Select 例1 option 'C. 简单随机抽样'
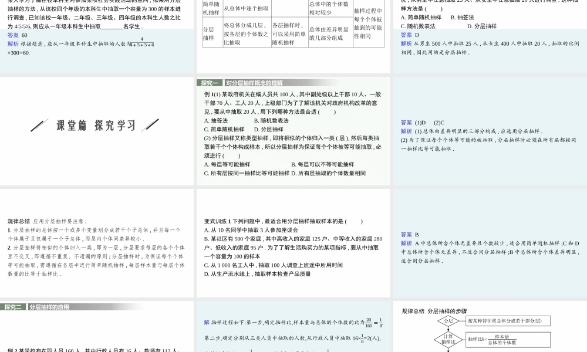The image size is (587, 352). tap(224, 129)
